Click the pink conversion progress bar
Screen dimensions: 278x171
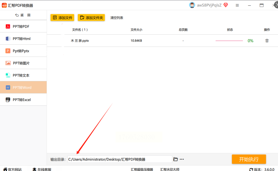tap(229, 41)
